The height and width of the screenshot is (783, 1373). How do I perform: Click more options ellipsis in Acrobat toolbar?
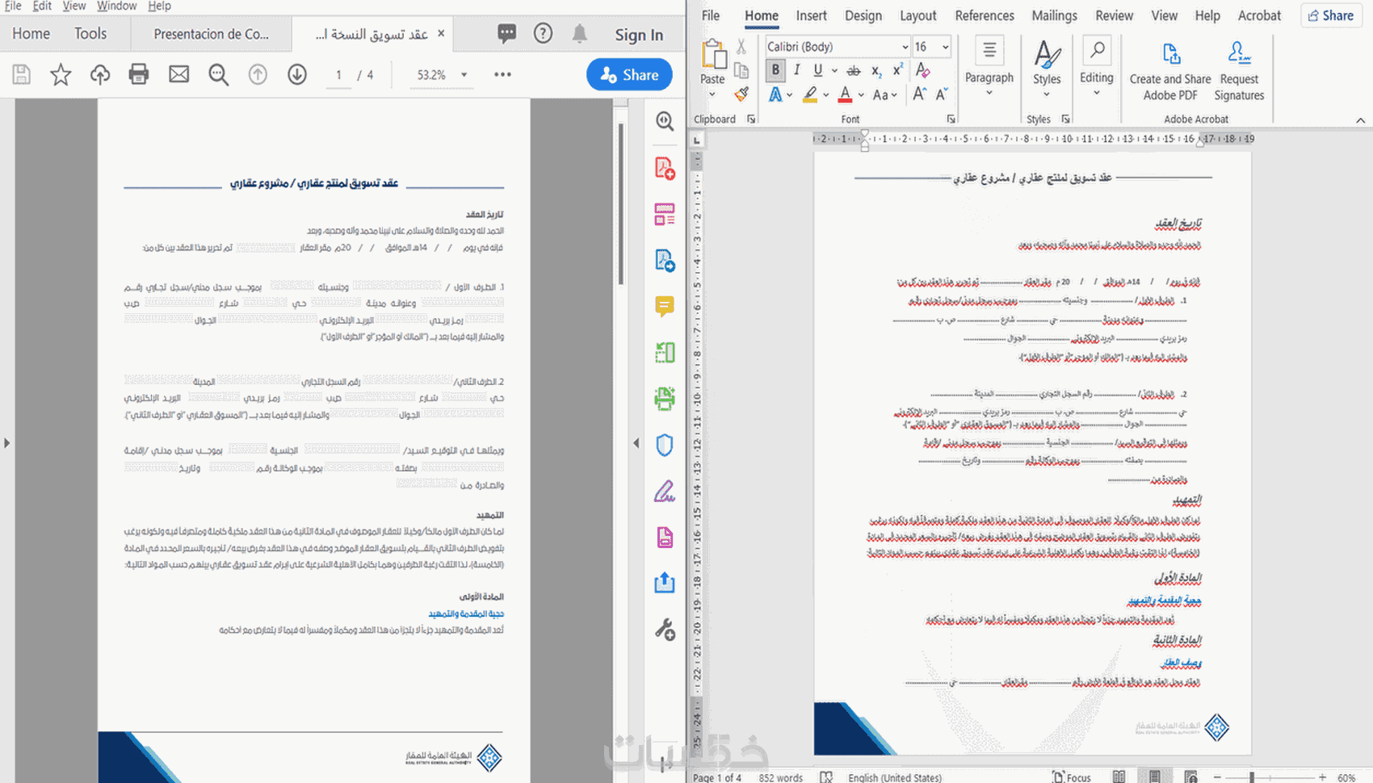(x=502, y=75)
